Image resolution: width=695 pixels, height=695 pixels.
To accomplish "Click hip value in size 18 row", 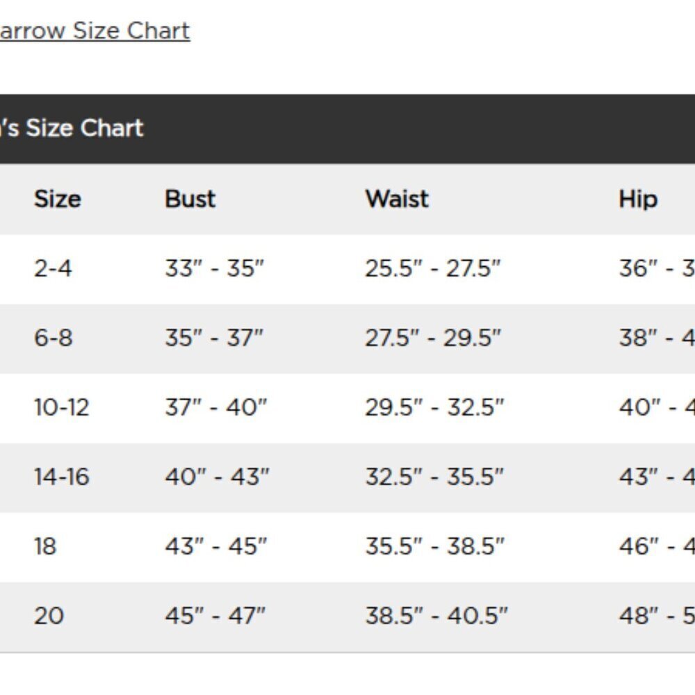I will tap(657, 546).
